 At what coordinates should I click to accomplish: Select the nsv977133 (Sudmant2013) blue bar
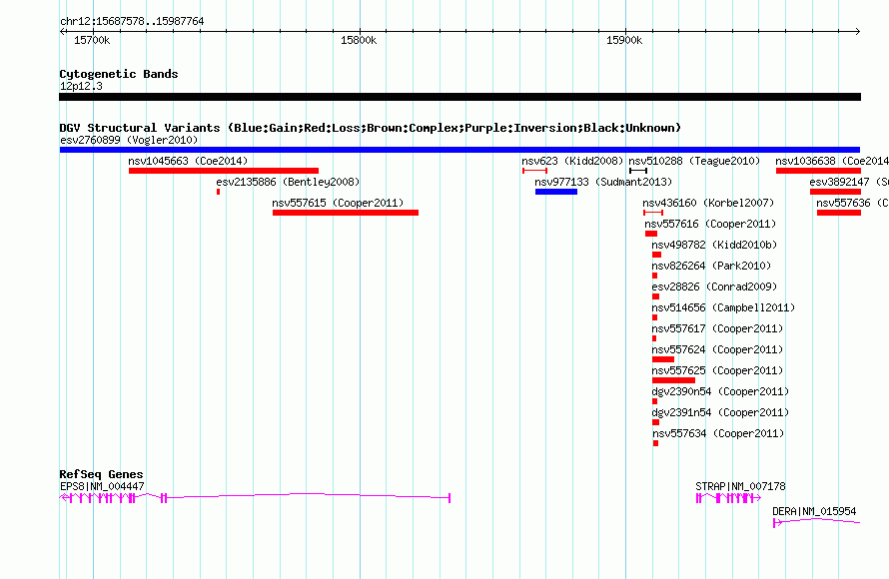coord(556,192)
